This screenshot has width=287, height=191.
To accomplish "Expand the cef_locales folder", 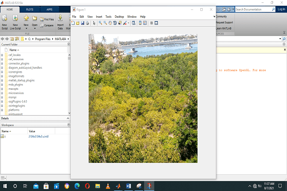I will (2, 55).
